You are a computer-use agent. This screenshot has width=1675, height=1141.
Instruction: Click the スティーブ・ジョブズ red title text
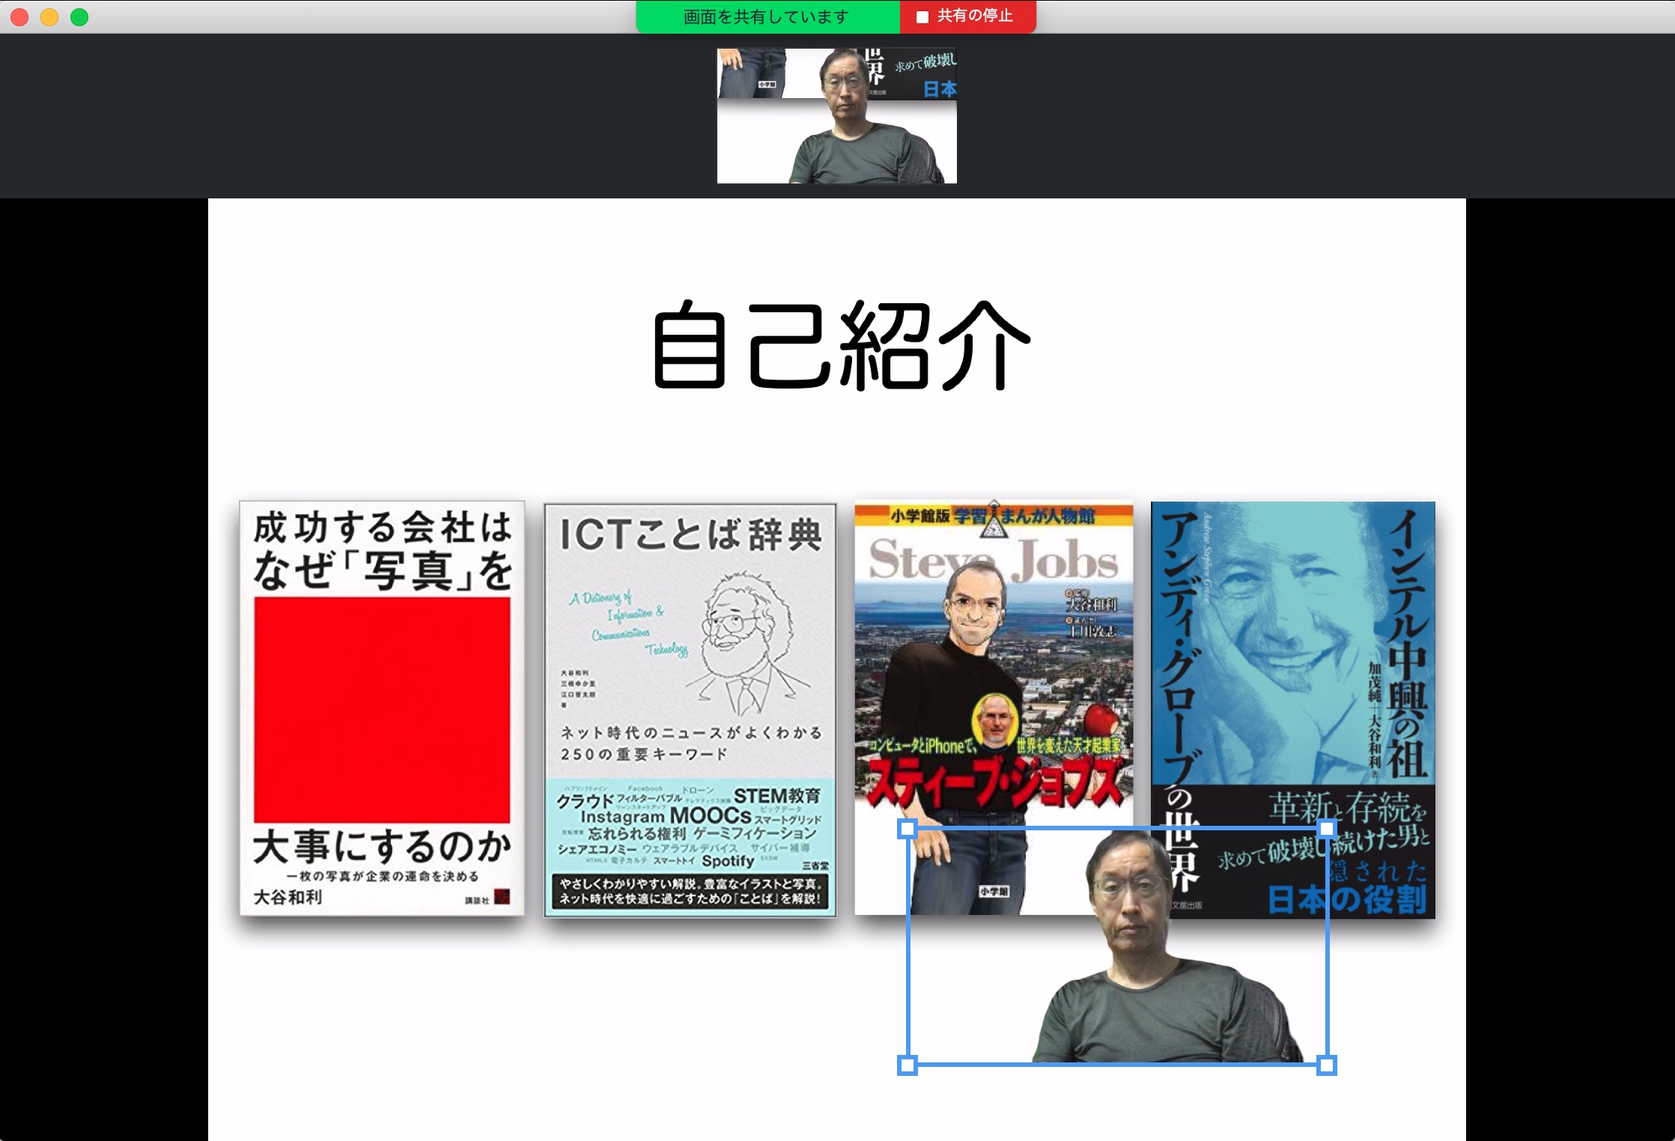coord(994,784)
